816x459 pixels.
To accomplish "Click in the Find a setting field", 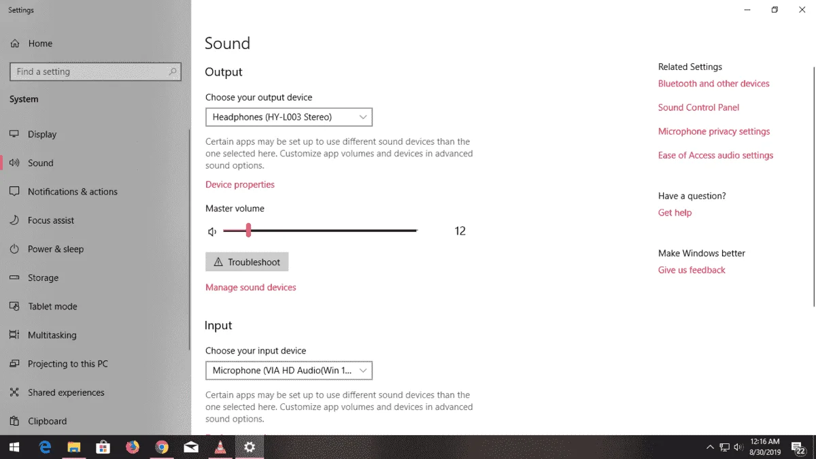I will point(95,71).
